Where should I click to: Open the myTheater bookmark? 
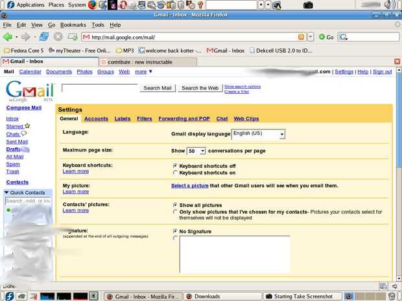(x=80, y=50)
